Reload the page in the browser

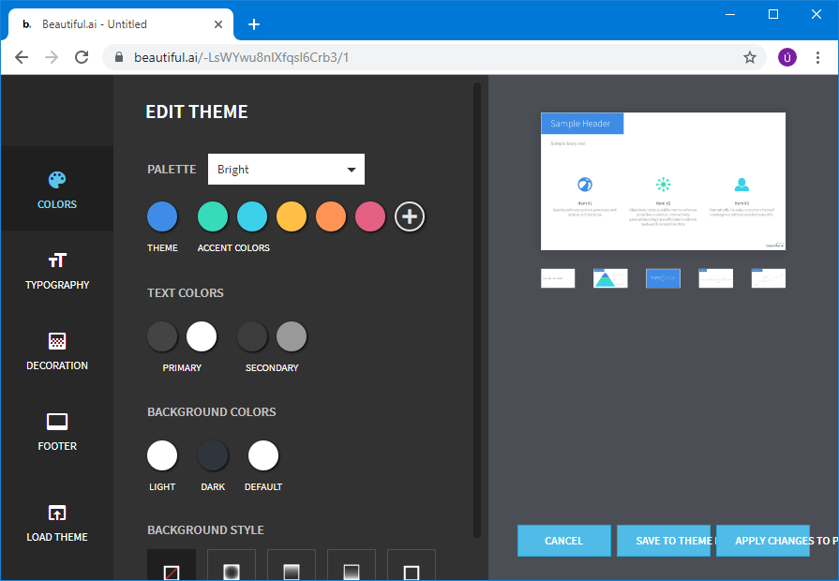pyautogui.click(x=82, y=57)
